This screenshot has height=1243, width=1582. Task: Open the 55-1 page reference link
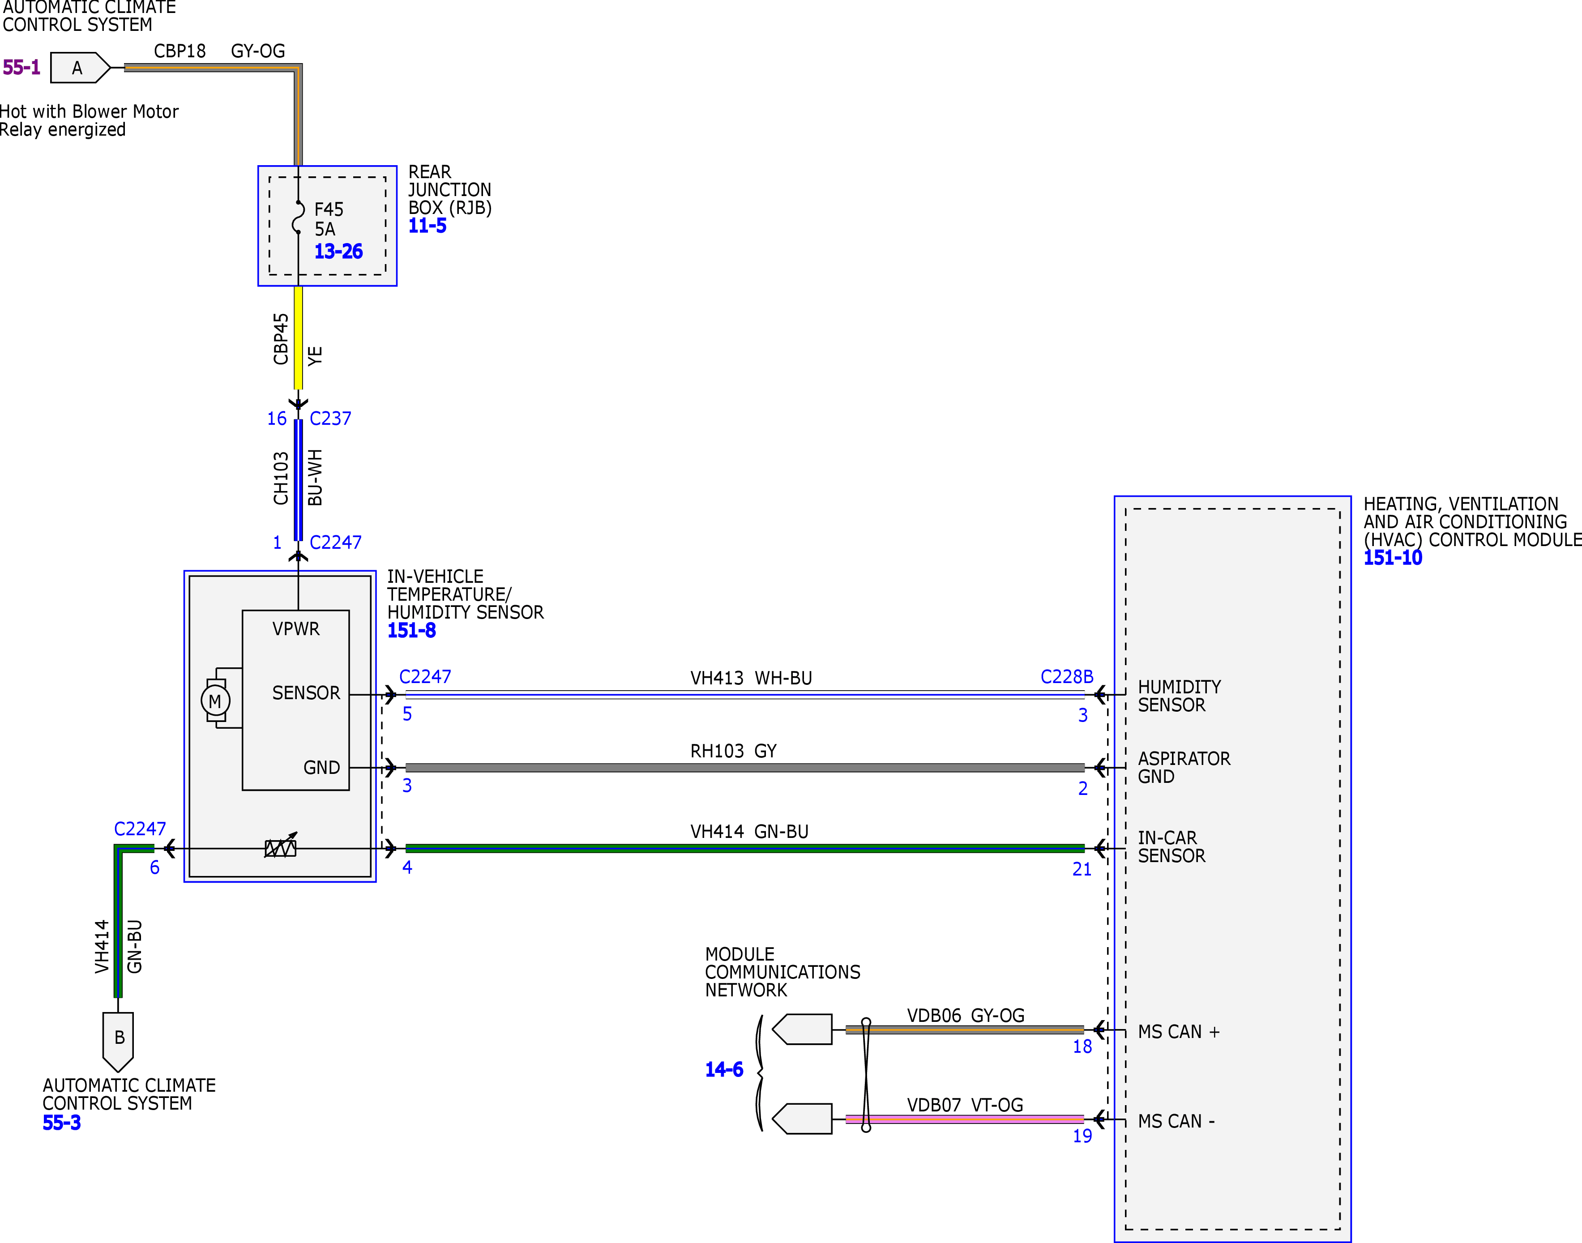coord(21,68)
